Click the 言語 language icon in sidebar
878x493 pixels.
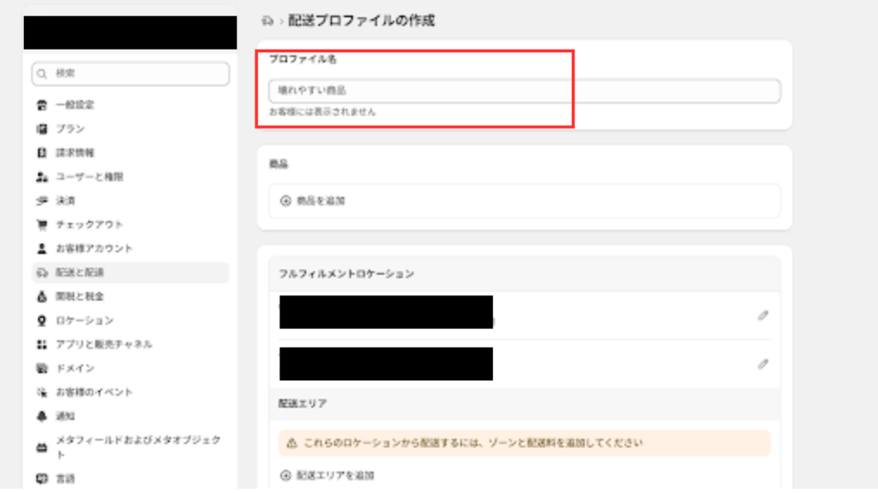point(41,478)
